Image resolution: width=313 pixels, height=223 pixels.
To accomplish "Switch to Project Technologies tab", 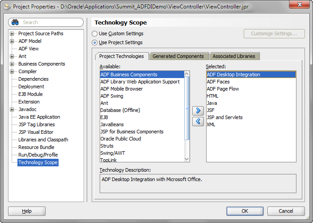I will (x=122, y=56).
